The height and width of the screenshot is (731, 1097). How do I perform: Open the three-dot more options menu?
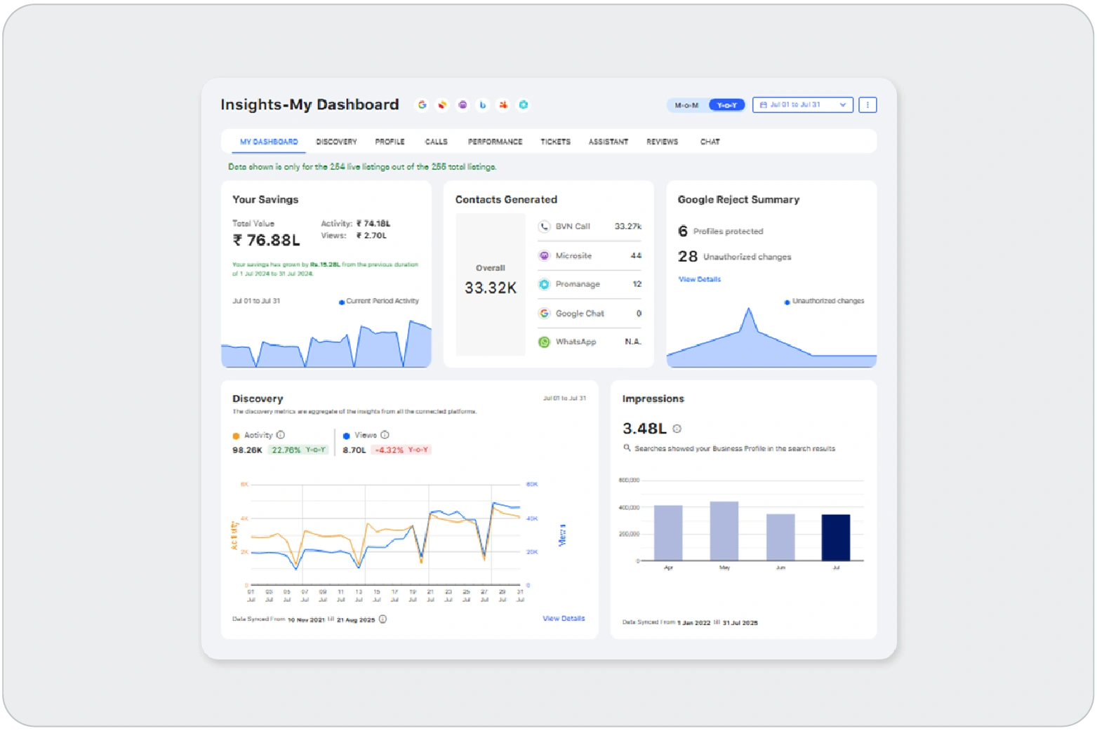pos(867,105)
